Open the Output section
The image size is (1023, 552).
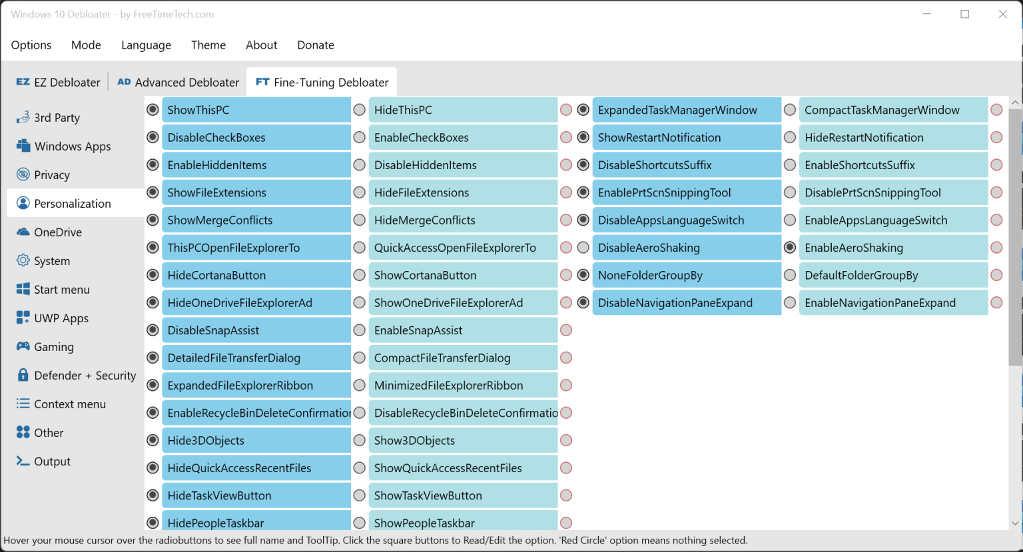tap(23, 461)
